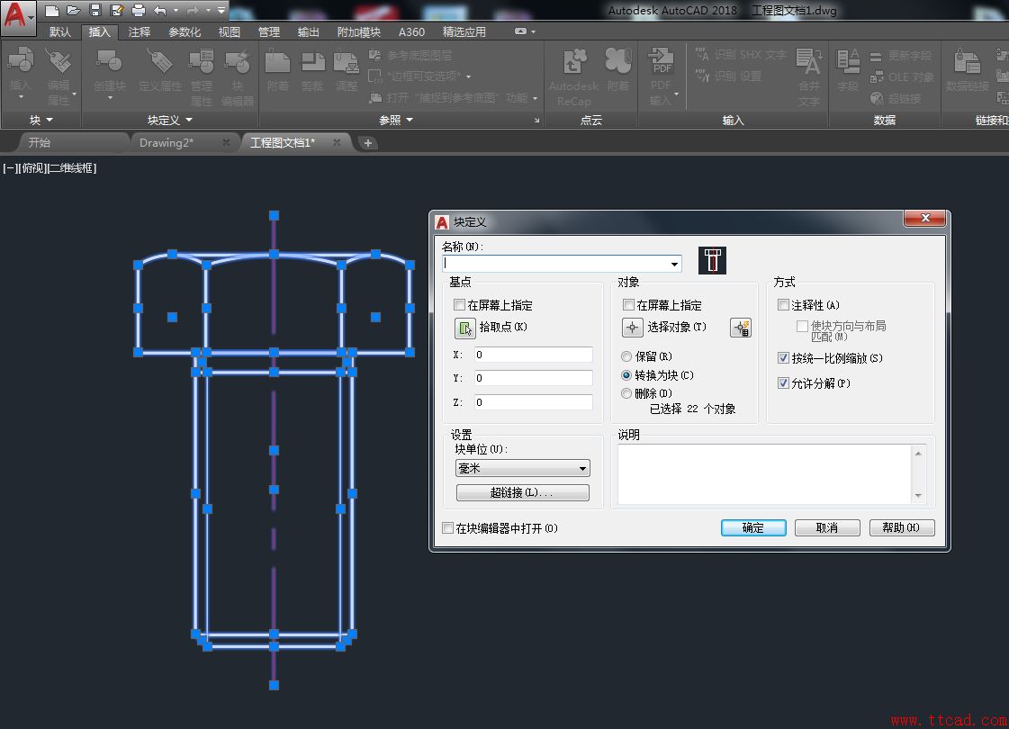Click the Clip (剪裁) reference icon
The image size is (1009, 729).
[312, 62]
